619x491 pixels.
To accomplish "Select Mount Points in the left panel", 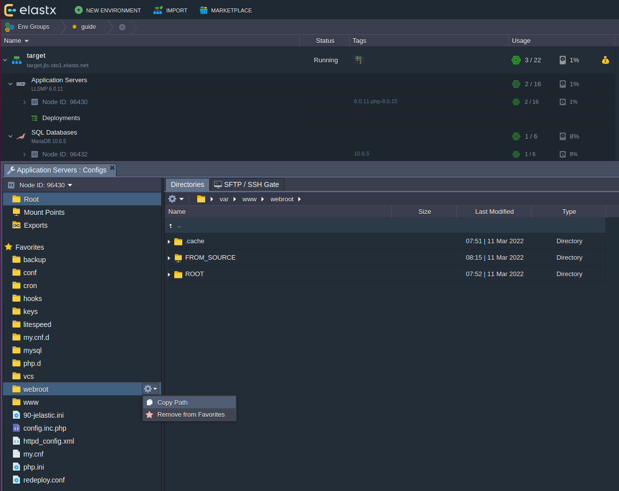I will click(44, 212).
